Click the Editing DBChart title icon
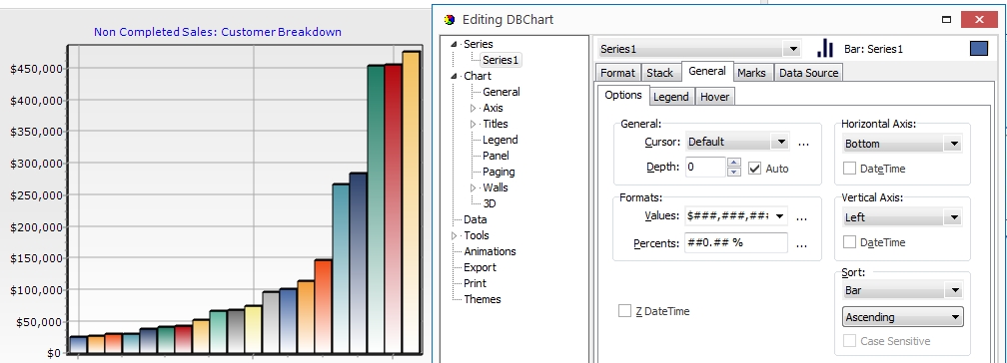The width and height of the screenshot is (1007, 363). click(x=450, y=20)
